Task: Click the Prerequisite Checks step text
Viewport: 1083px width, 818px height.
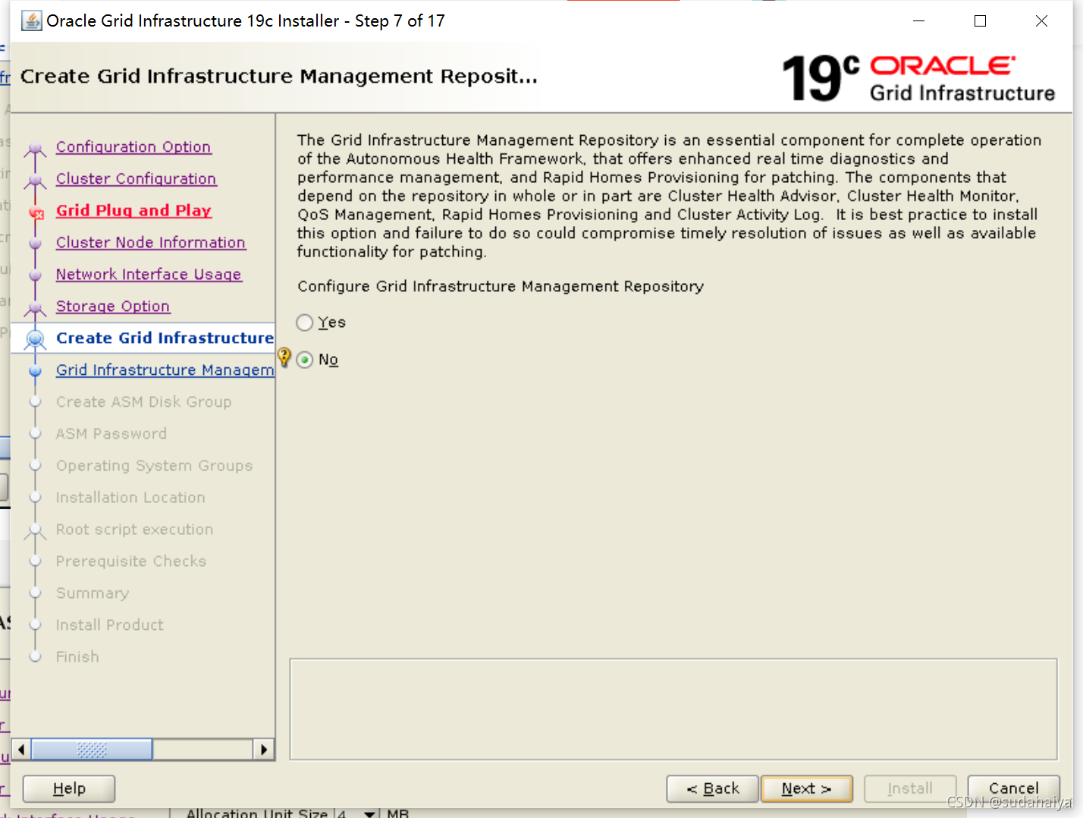Action: (x=131, y=561)
